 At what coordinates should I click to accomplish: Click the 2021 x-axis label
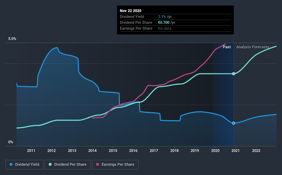[236, 151]
